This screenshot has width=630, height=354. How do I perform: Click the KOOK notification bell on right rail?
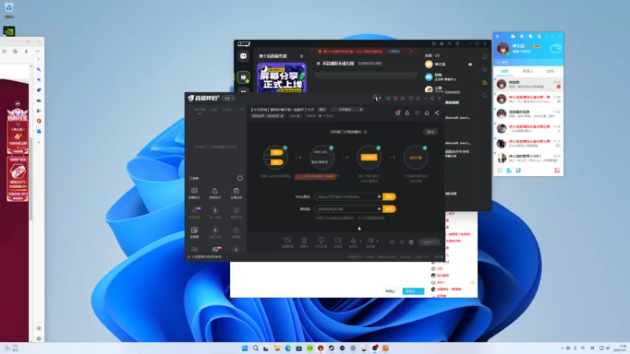tap(484, 57)
